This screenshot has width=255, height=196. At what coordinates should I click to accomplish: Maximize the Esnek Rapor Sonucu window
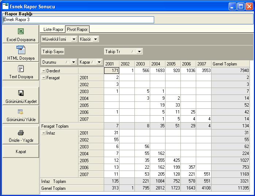241,7
